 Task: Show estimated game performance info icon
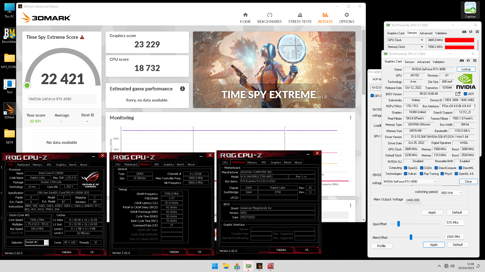[x=182, y=89]
